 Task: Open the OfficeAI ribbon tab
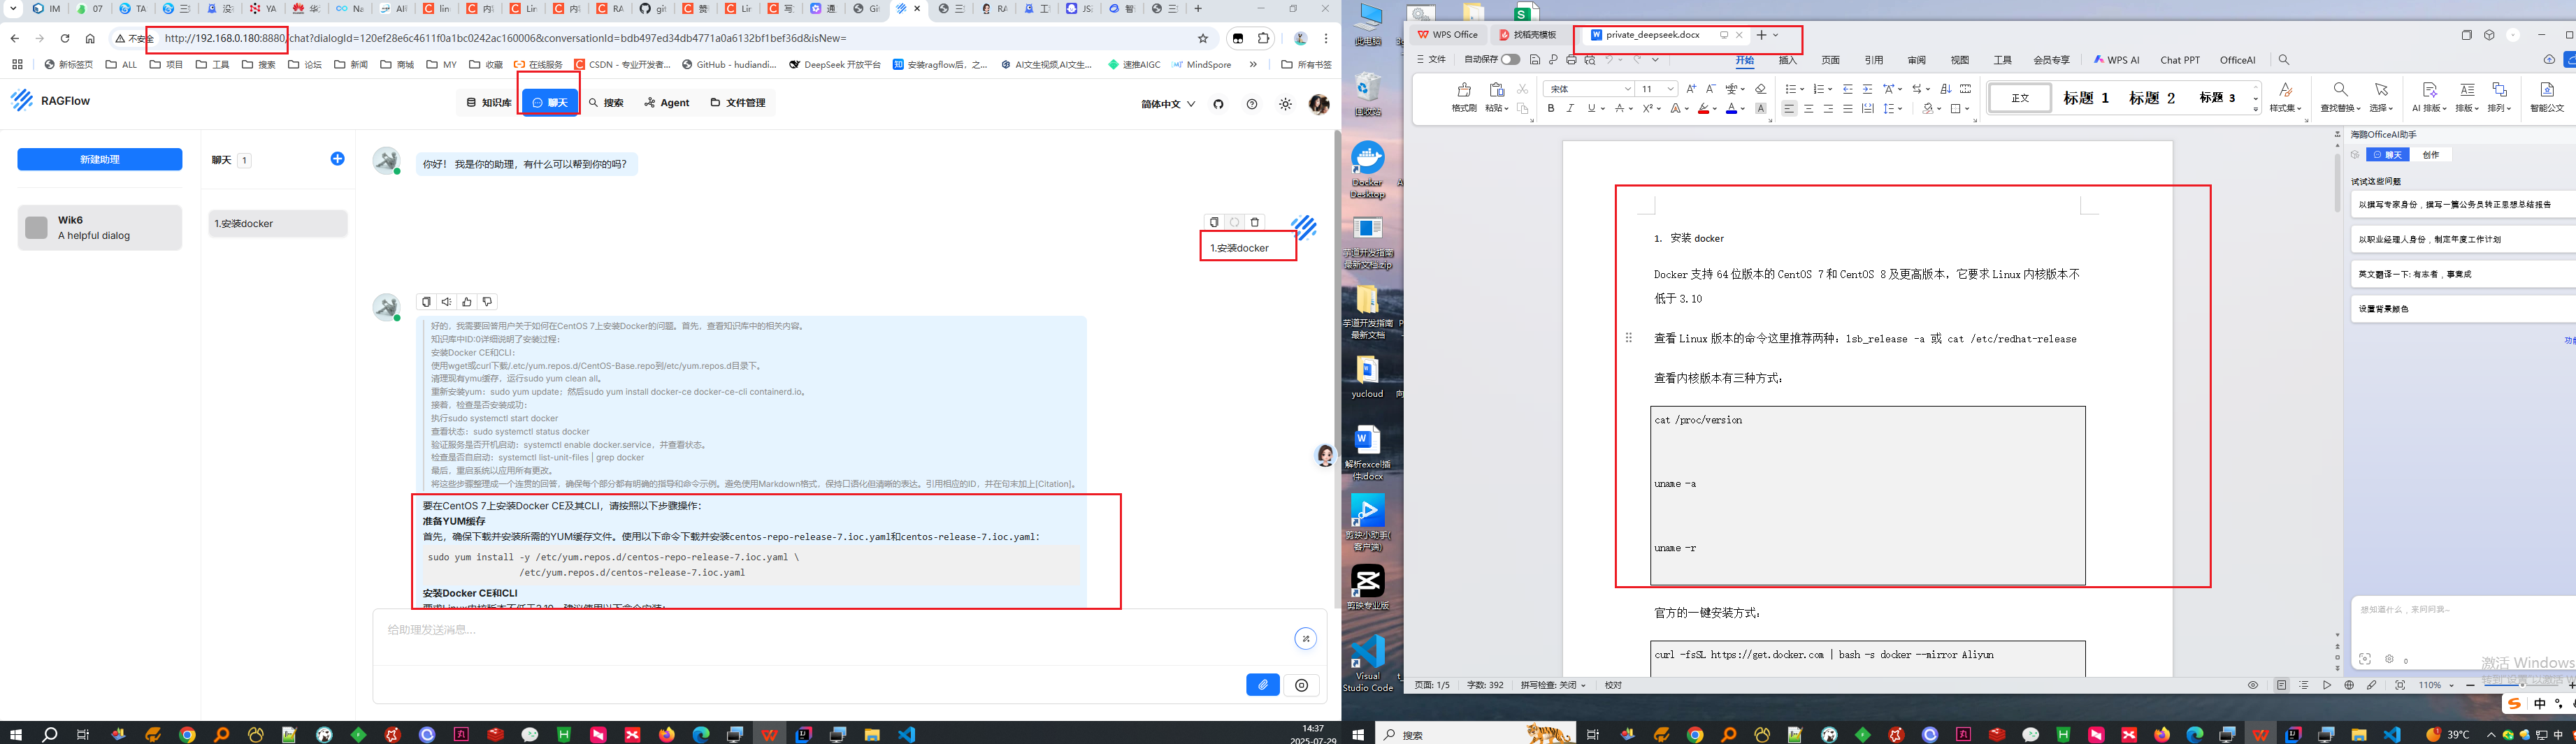[2237, 60]
